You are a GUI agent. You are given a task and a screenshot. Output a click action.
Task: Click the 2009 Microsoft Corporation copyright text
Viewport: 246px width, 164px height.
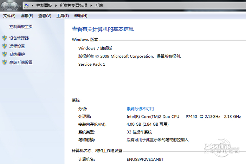[x=130, y=56]
